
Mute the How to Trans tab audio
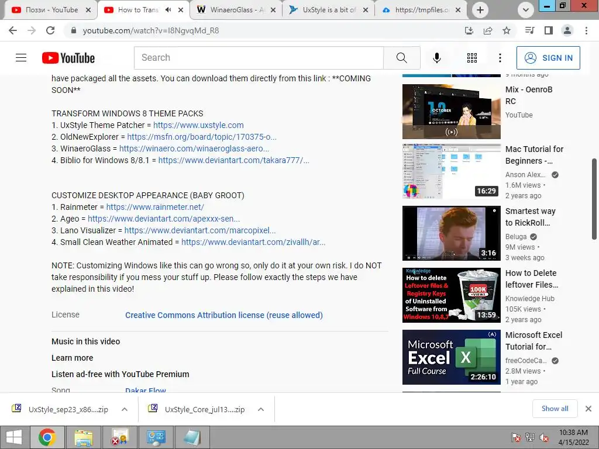click(x=168, y=10)
